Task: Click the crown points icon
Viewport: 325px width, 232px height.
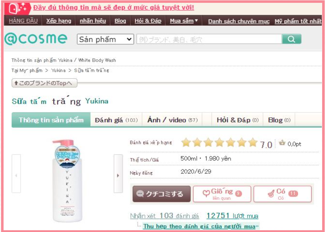Action: pyautogui.click(x=282, y=143)
